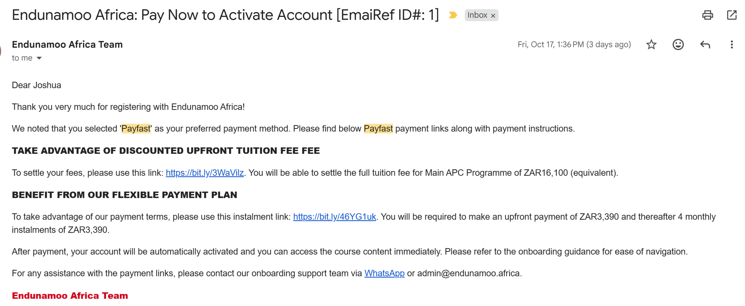Click the admin@endunamoo.africa email address
The height and width of the screenshot is (306, 745).
point(469,273)
